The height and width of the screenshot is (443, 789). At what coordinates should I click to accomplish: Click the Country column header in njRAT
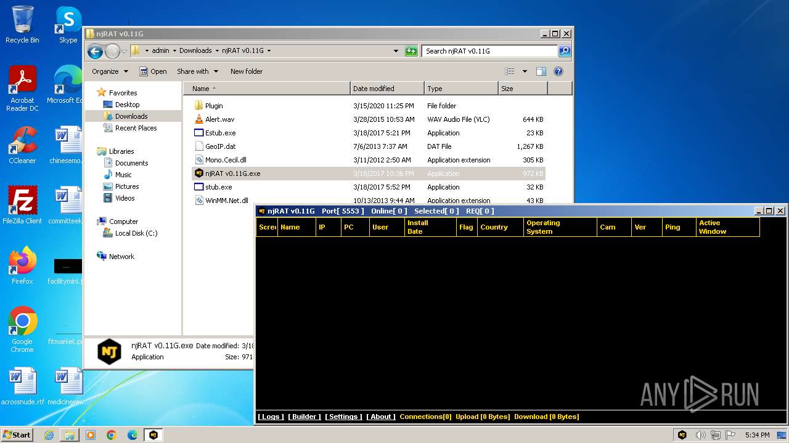pyautogui.click(x=500, y=227)
